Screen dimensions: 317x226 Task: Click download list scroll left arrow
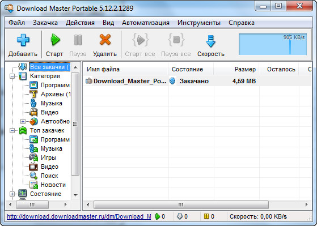click(88, 204)
